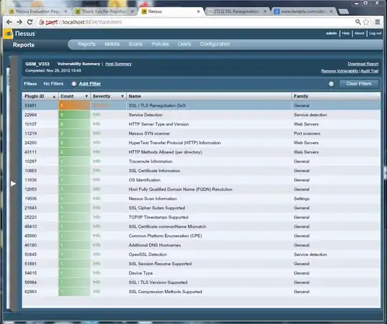
Task: Close the Nessus Evaluation Req tab
Action: [x=66, y=11]
